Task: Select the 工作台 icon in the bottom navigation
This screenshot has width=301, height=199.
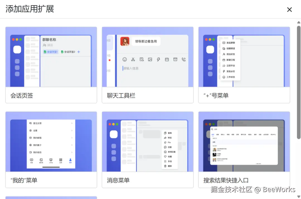Action: pos(51,160)
